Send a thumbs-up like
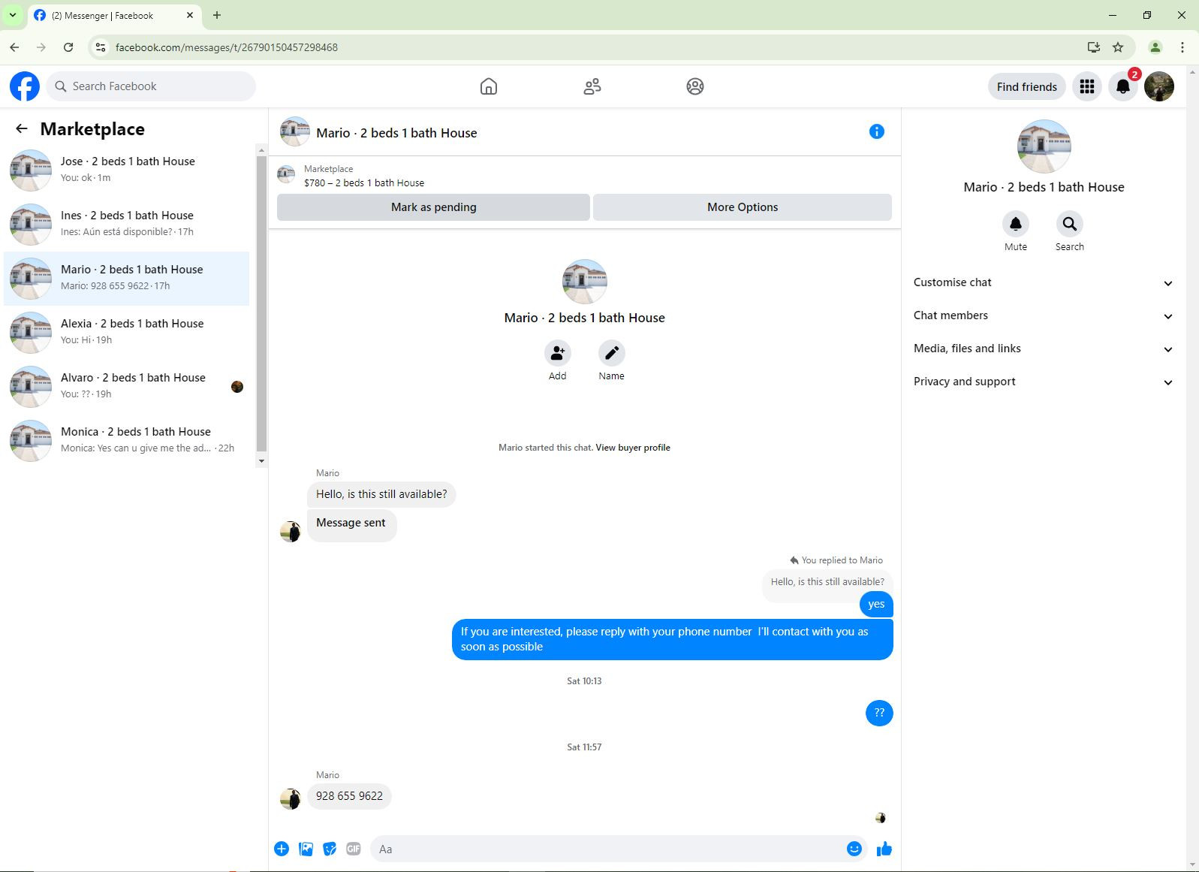Image resolution: width=1199 pixels, height=872 pixels. pos(884,849)
